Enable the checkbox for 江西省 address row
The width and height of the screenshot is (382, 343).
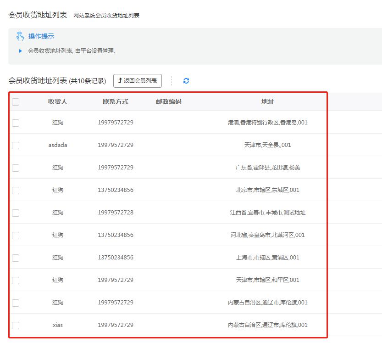pos(16,213)
